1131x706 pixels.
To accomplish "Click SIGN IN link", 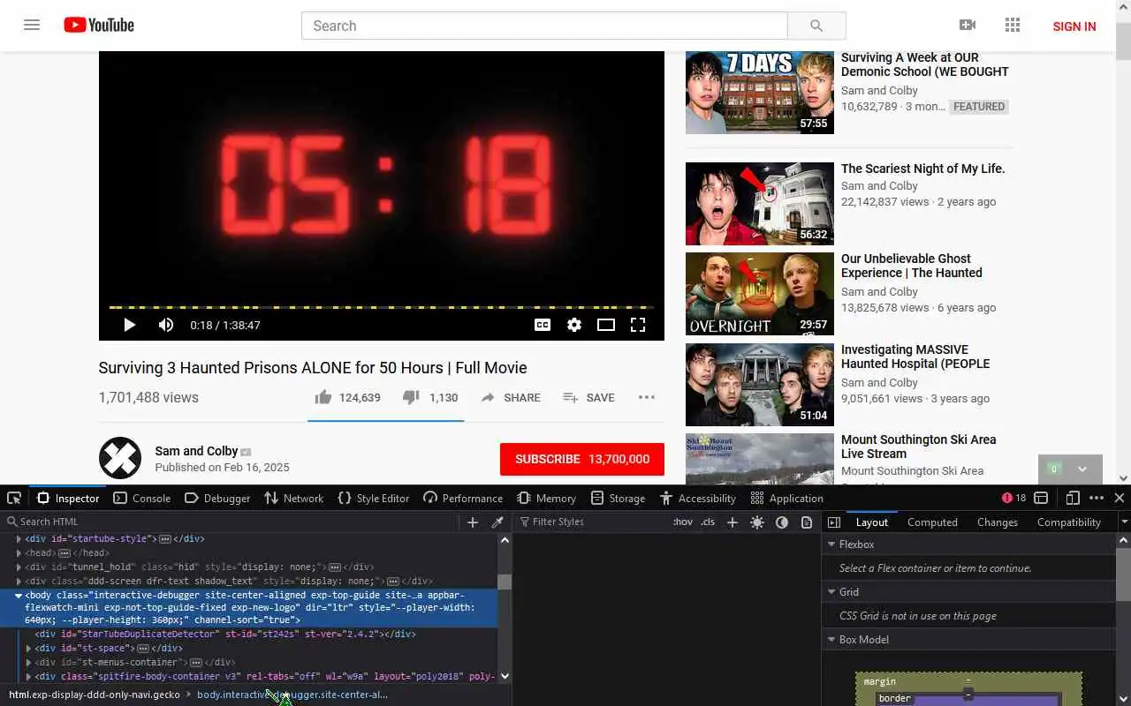I will pyautogui.click(x=1074, y=26).
